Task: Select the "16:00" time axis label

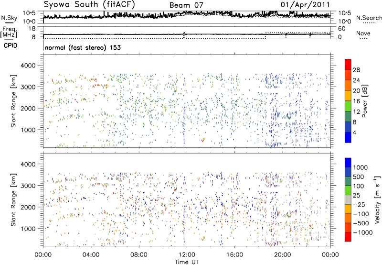Action: (234, 255)
